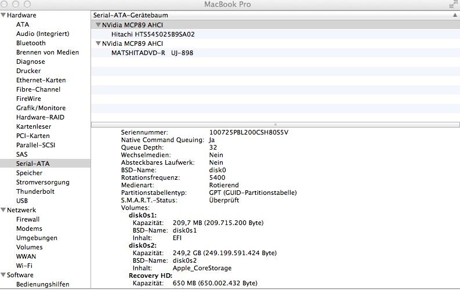This screenshot has width=460, height=290.
Task: Click the Serial-ATA-Gerätebaum column header
Action: pyautogui.click(x=275, y=15)
